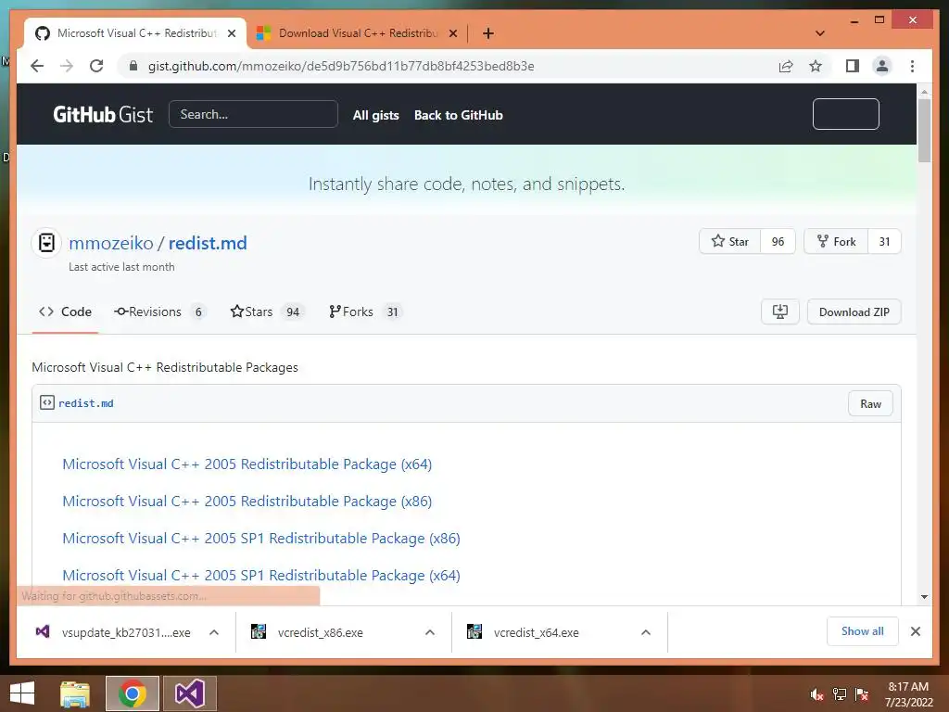Viewport: 949px width, 712px height.
Task: Open tab search chevron in title bar
Action: (820, 33)
